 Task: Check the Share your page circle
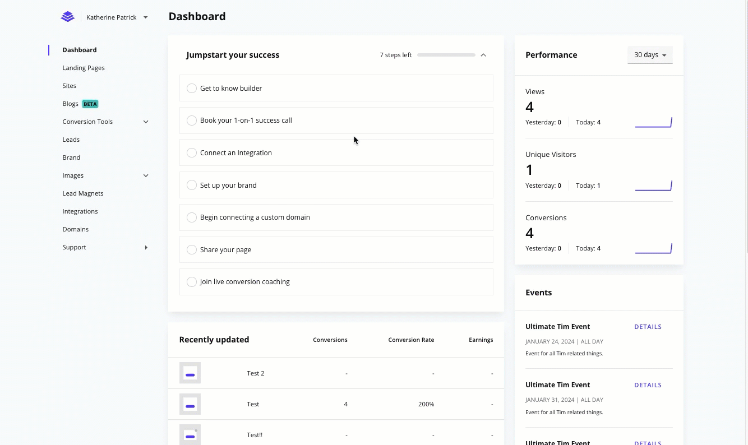(x=192, y=250)
